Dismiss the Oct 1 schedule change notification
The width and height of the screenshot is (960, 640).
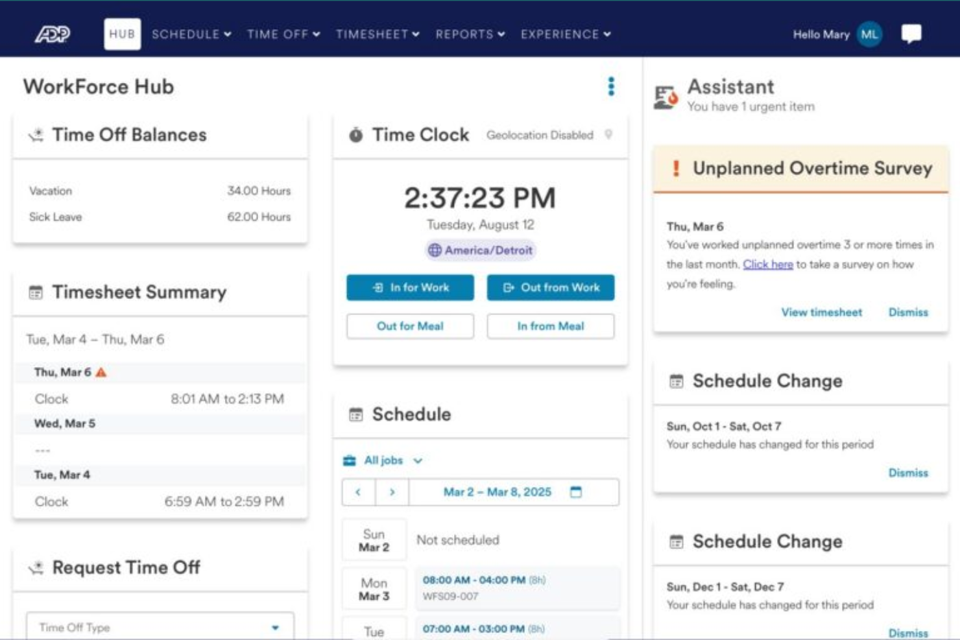908,473
